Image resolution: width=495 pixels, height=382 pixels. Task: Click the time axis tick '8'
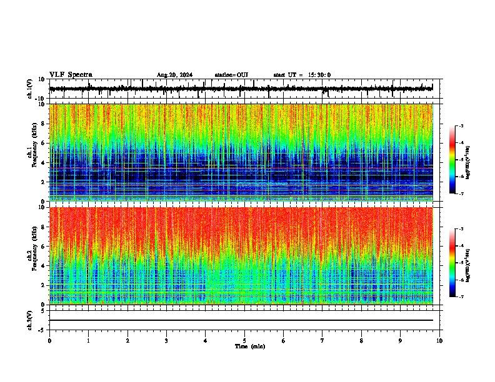tap(361, 341)
